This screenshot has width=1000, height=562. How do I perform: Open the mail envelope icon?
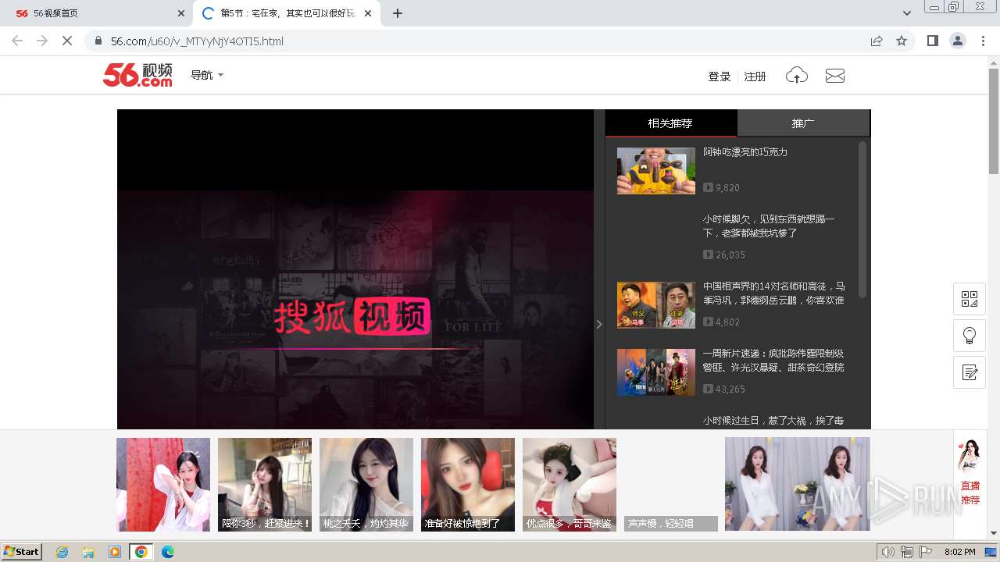click(835, 76)
